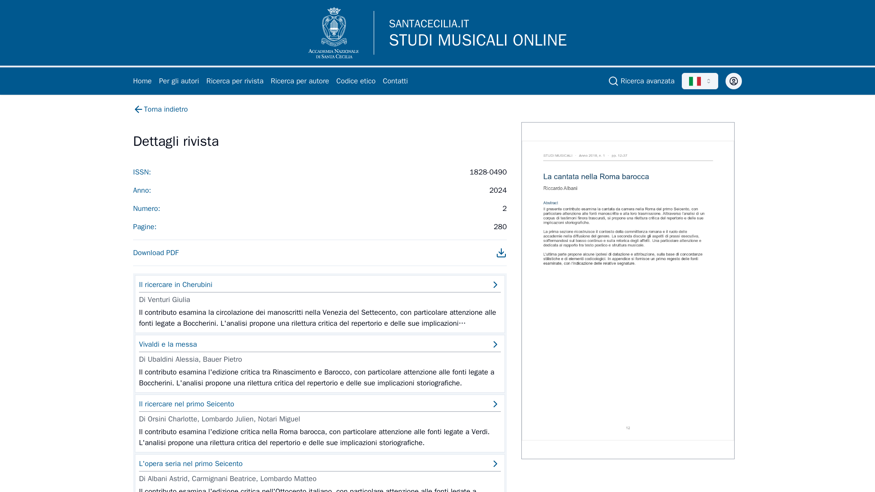Click the Dettagli rivista heading

[176, 141]
